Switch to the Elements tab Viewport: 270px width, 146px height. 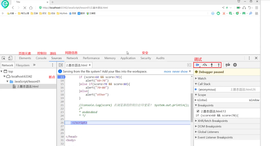pos(25,58)
